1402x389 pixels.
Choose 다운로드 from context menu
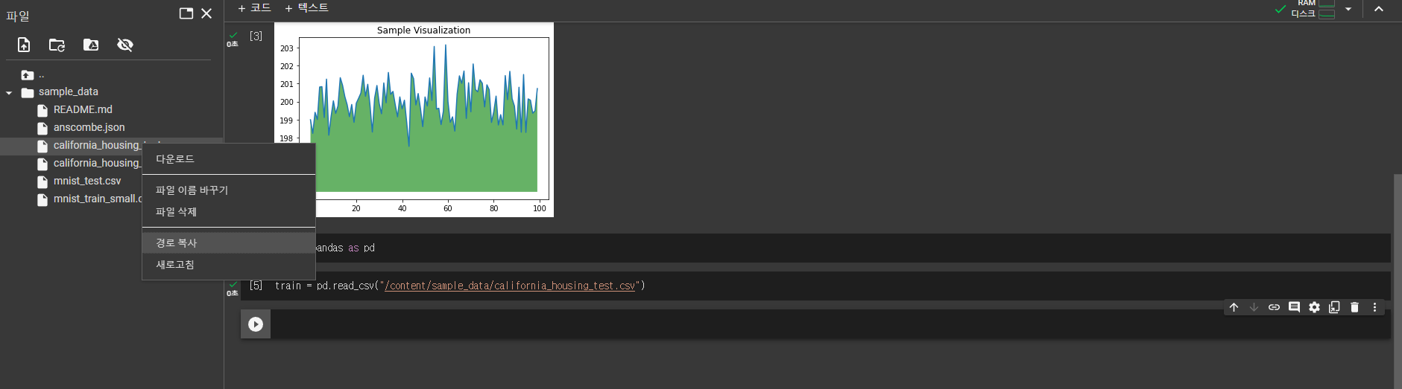229,159
